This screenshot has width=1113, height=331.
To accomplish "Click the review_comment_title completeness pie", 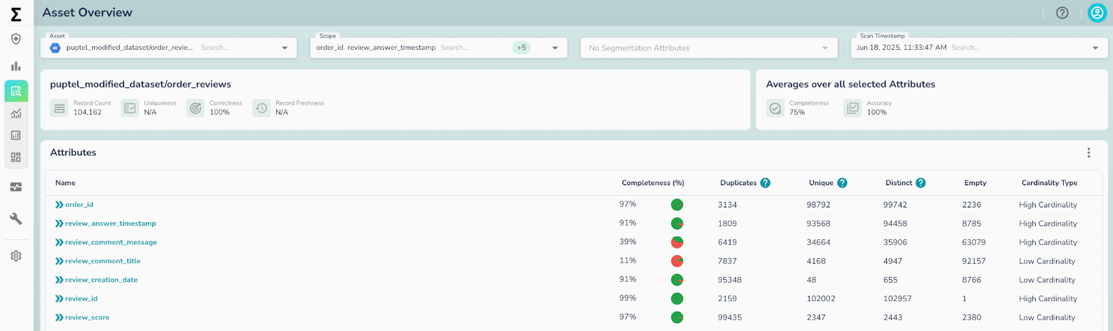I will (677, 261).
